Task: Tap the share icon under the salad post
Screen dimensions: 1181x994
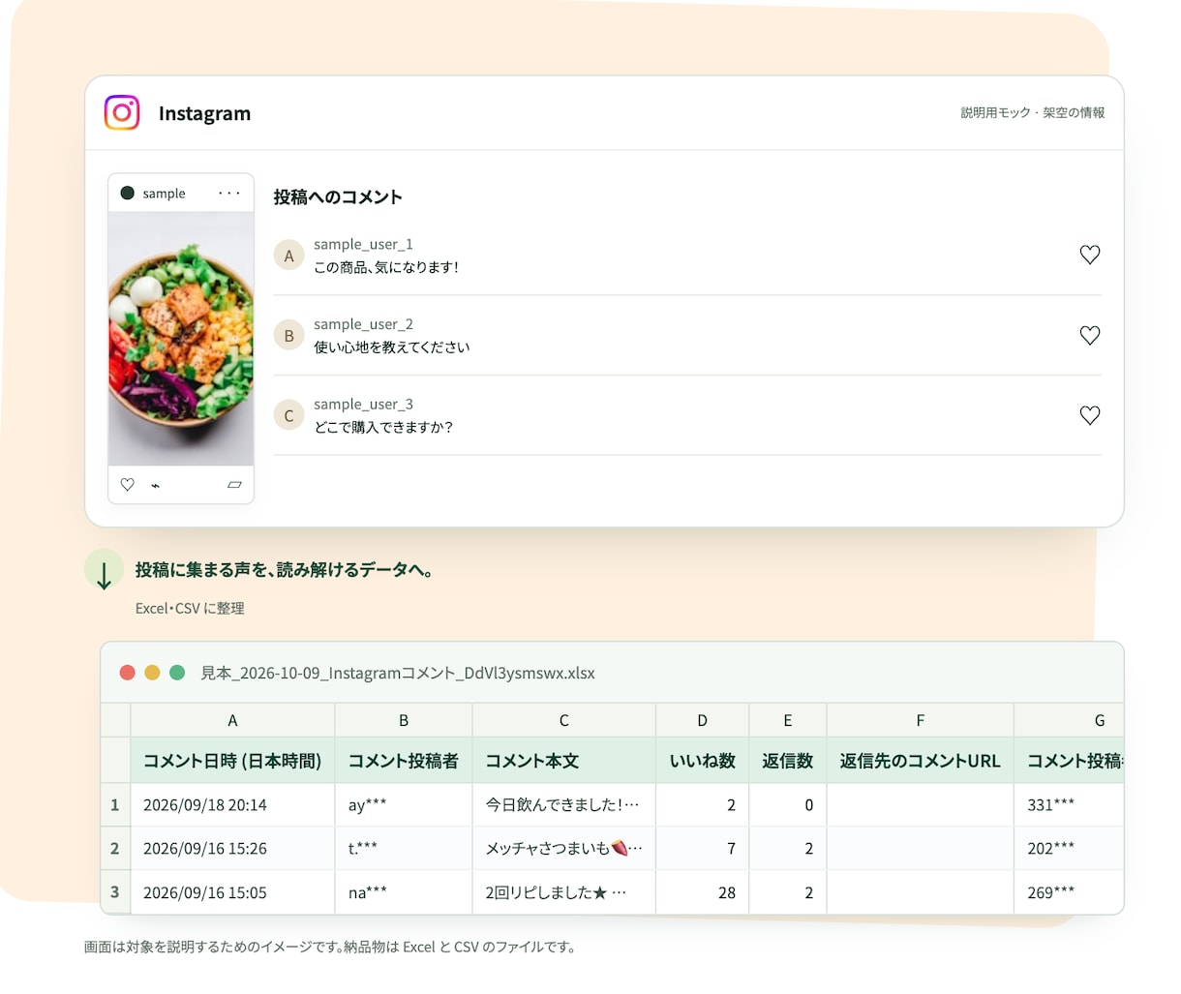Action: click(x=155, y=485)
